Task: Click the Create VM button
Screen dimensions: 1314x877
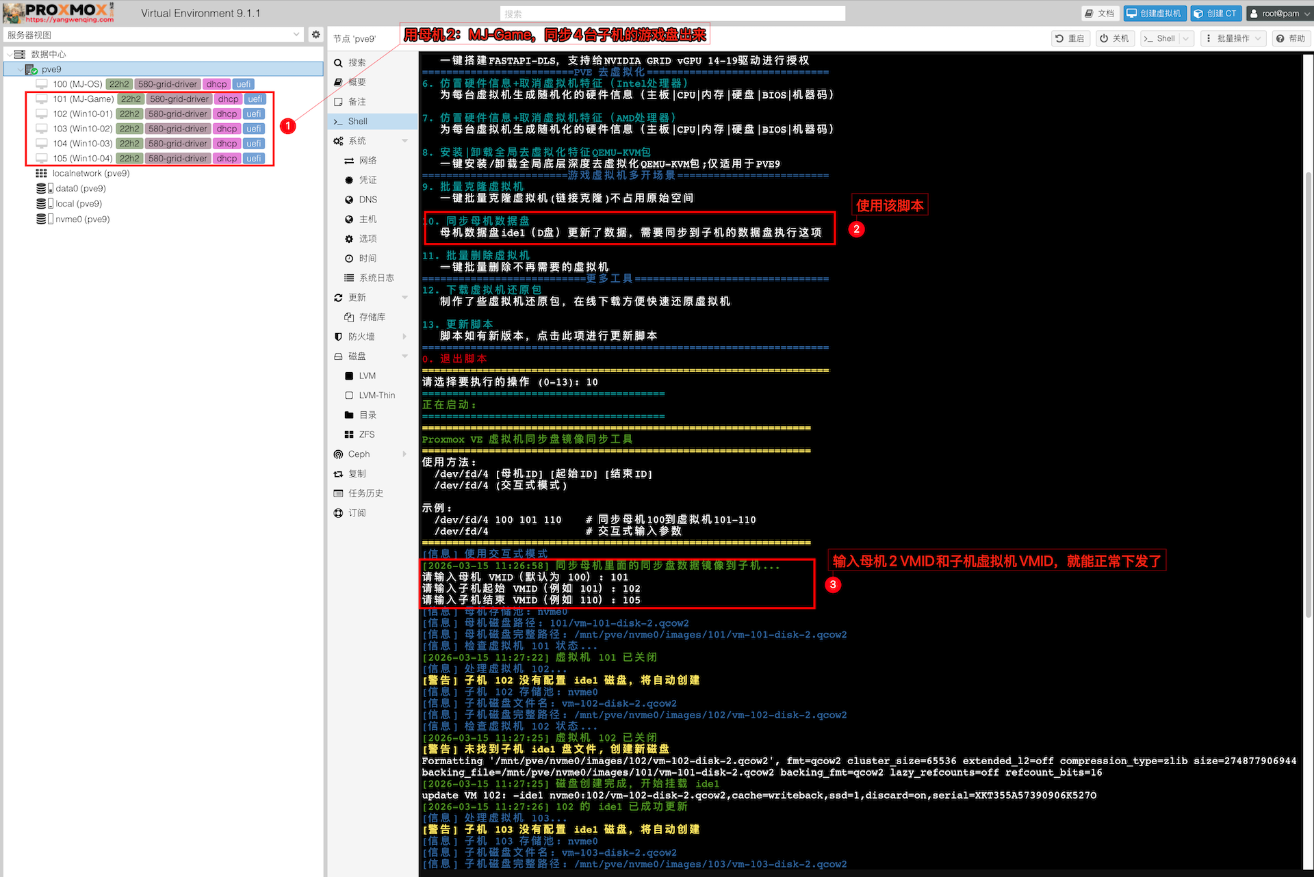Action: tap(1154, 13)
